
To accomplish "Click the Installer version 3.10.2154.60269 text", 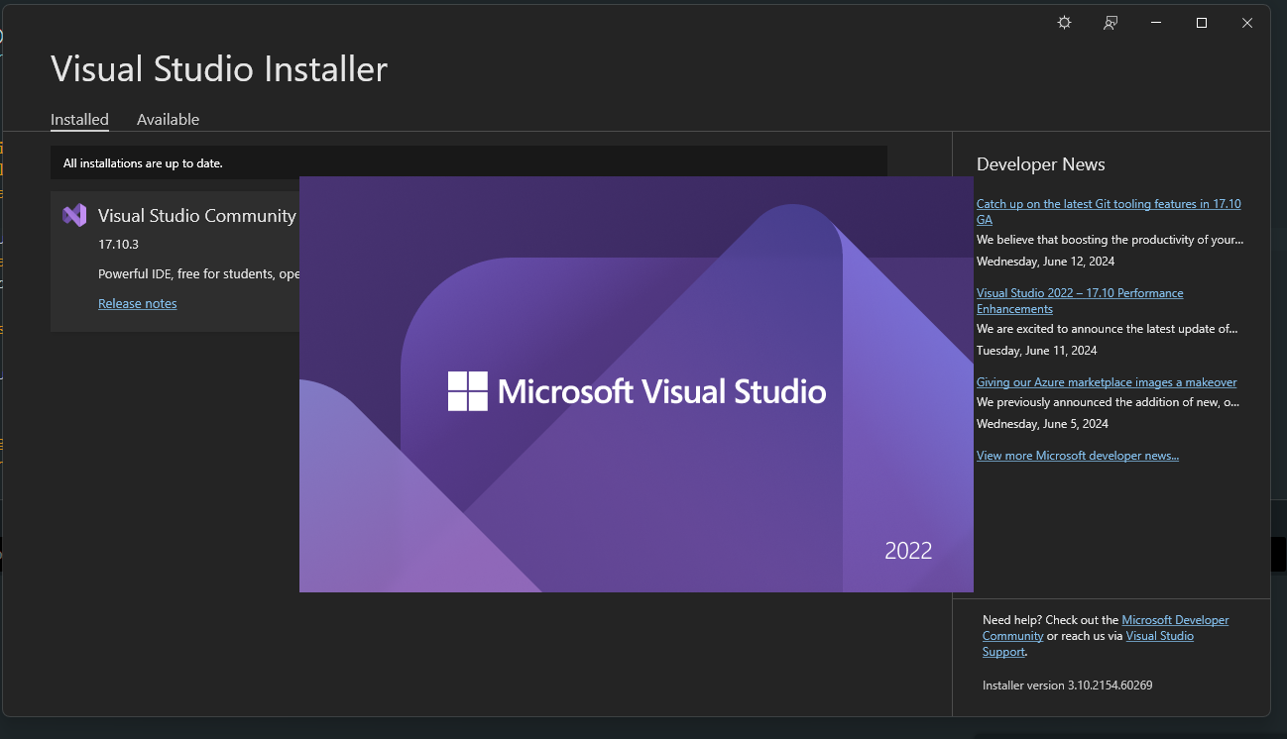I will click(x=1067, y=685).
